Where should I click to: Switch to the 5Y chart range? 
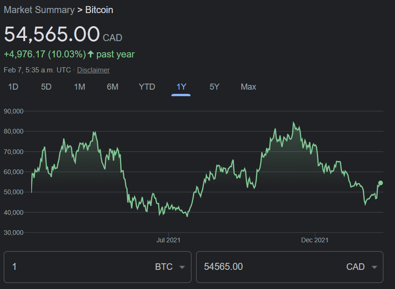point(214,87)
